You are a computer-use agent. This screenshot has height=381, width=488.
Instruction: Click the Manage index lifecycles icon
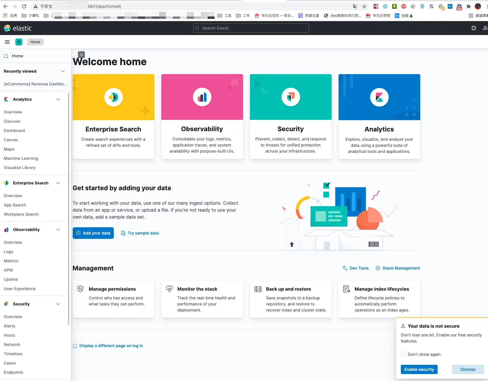pyautogui.click(x=346, y=289)
